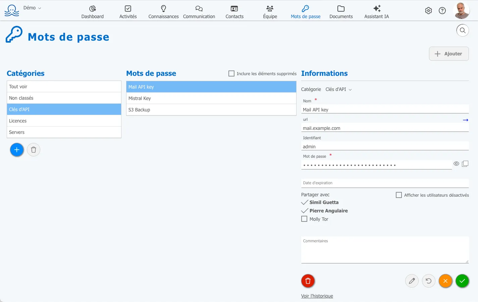Open the Dashboard pie-chart icon

(x=93, y=8)
